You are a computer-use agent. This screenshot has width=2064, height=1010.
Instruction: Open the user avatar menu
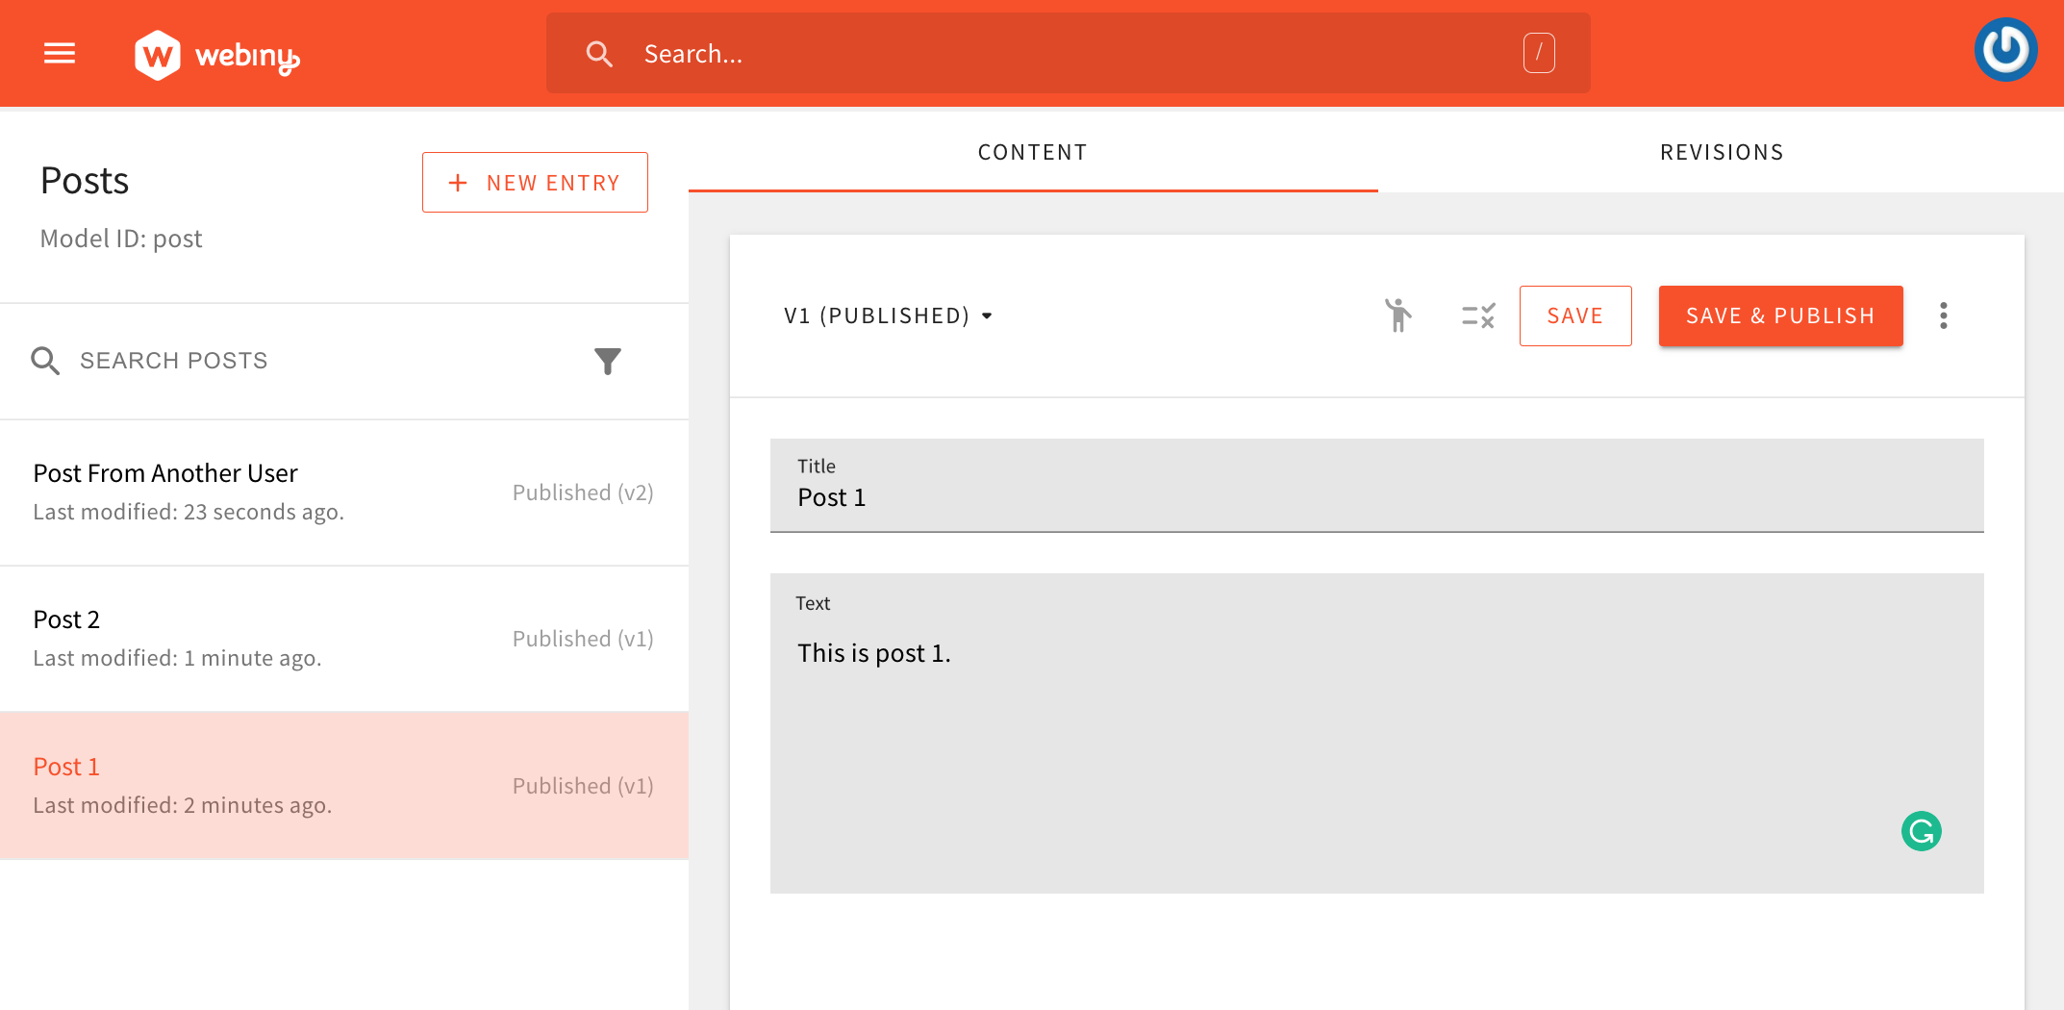2005,50
